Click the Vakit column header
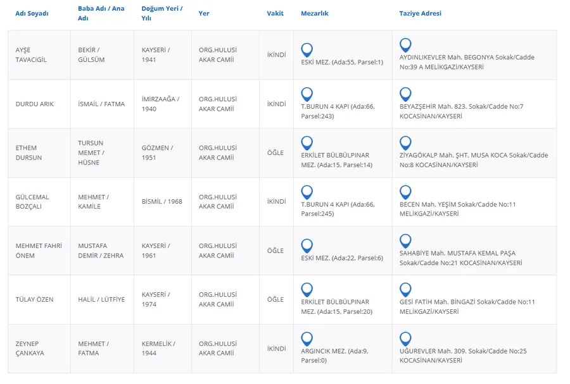The width and height of the screenshot is (570, 384). 275,13
